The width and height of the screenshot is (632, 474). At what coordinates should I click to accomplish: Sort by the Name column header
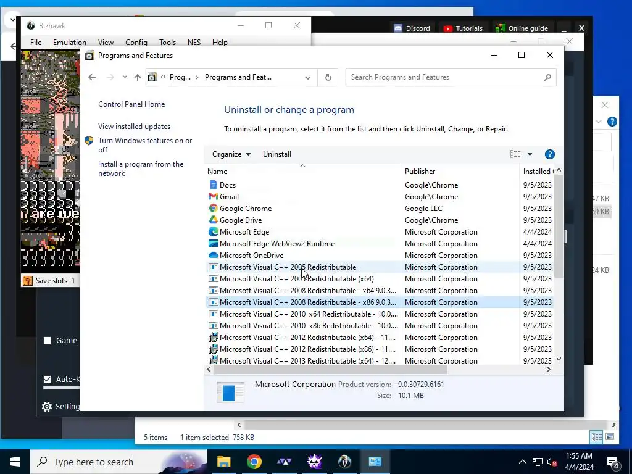(x=302, y=172)
